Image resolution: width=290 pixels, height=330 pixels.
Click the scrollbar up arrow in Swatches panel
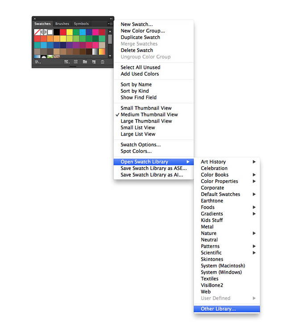110,31
